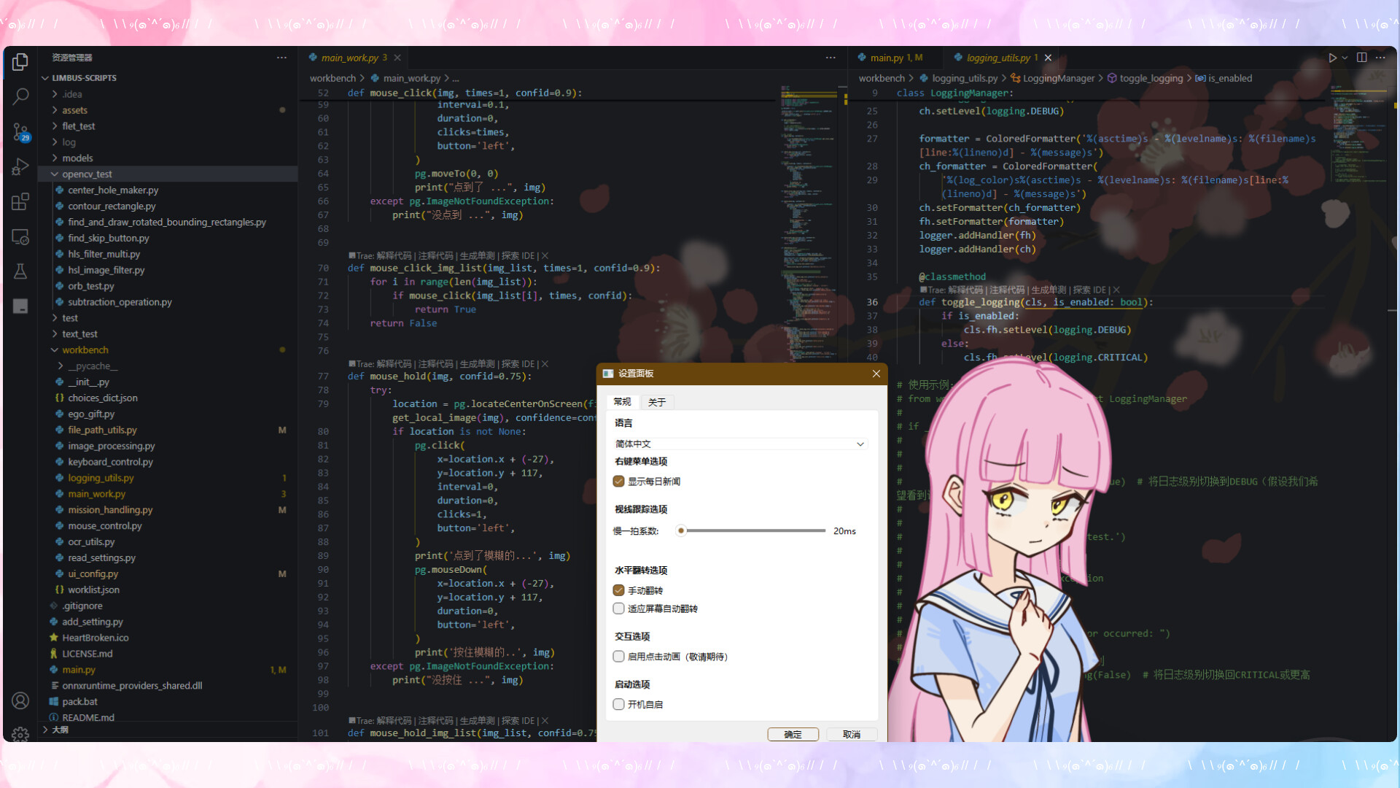The image size is (1400, 788).
Task: Open the Run and Debug panel
Action: point(20,167)
